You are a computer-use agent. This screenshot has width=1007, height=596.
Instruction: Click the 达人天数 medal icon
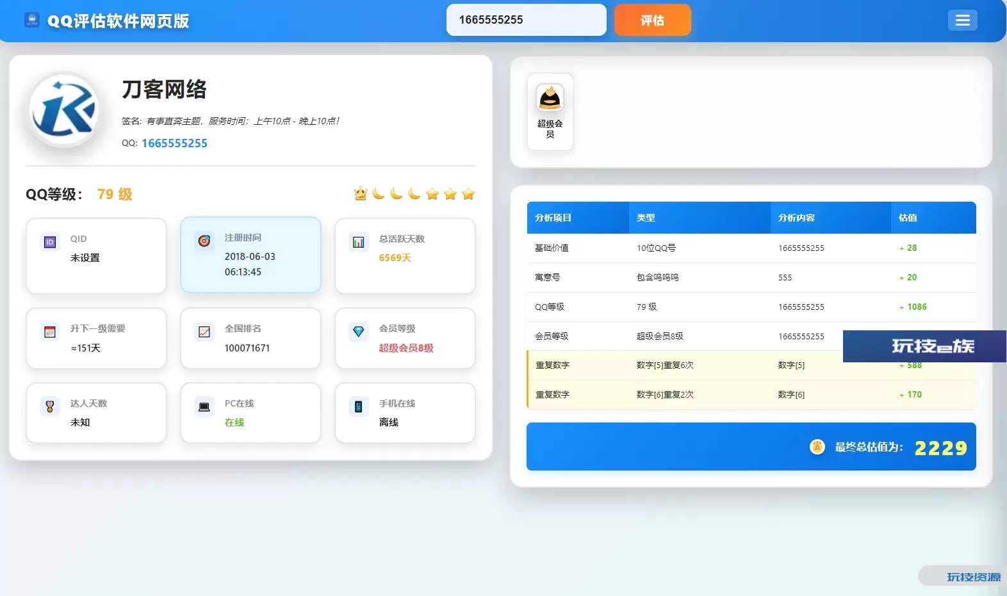50,407
